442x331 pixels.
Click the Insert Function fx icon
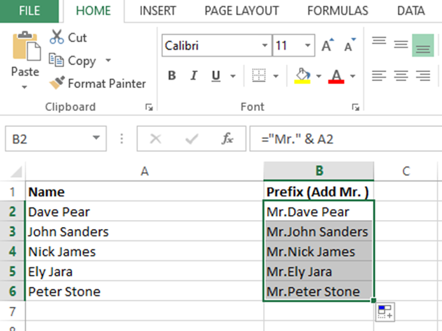[227, 139]
